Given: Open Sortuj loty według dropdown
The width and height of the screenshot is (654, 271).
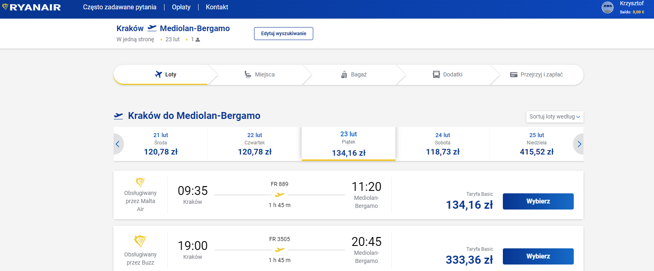Looking at the screenshot, I should tap(555, 116).
